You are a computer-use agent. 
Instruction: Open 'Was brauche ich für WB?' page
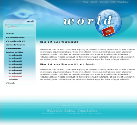click(16, 41)
